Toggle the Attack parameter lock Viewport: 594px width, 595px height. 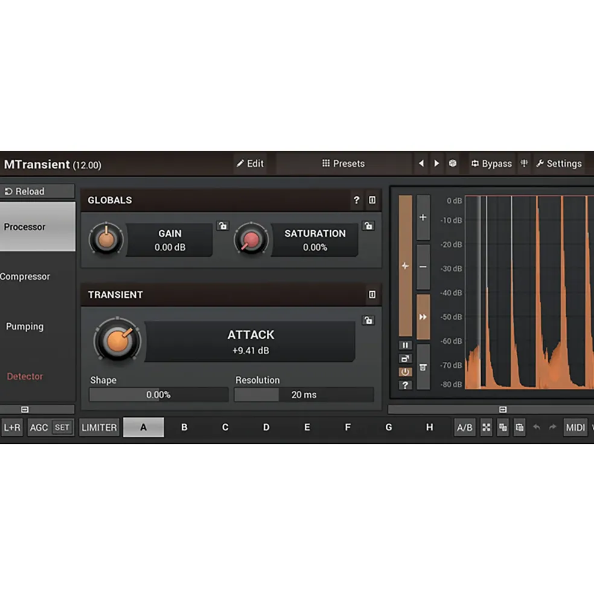[368, 320]
